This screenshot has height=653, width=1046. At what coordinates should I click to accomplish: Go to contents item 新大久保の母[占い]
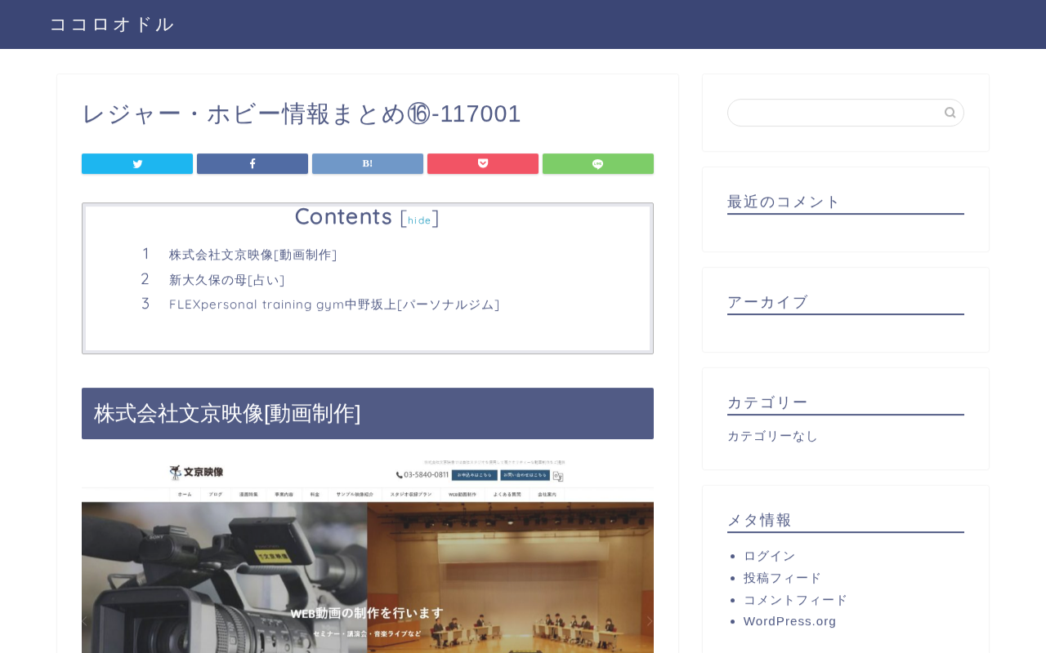(x=227, y=280)
